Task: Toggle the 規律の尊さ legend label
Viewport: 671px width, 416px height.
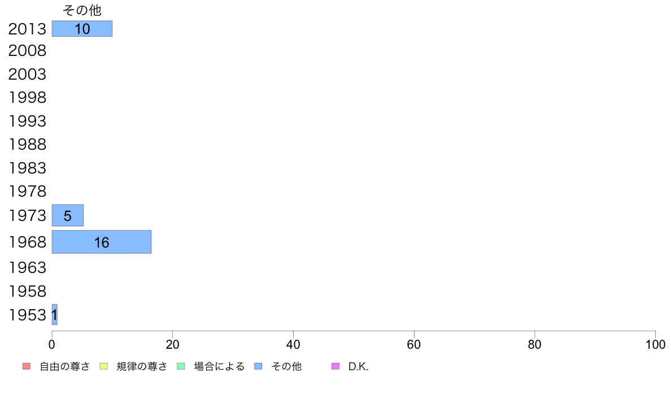Action: pyautogui.click(x=142, y=367)
